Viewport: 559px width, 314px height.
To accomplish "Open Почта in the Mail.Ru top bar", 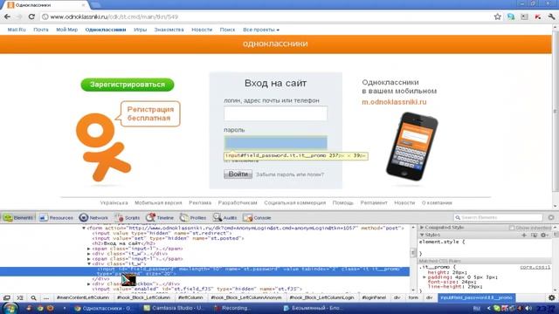I will 41,30.
